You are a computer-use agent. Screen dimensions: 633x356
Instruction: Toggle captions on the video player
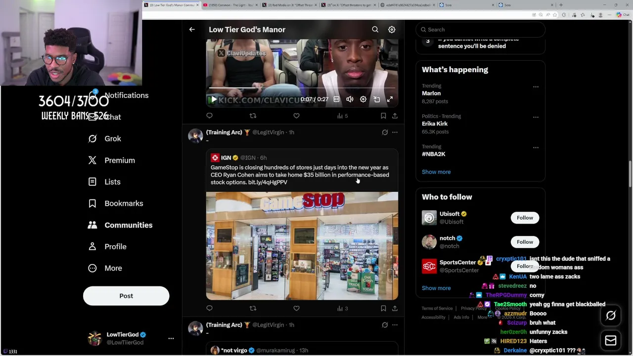[336, 99]
